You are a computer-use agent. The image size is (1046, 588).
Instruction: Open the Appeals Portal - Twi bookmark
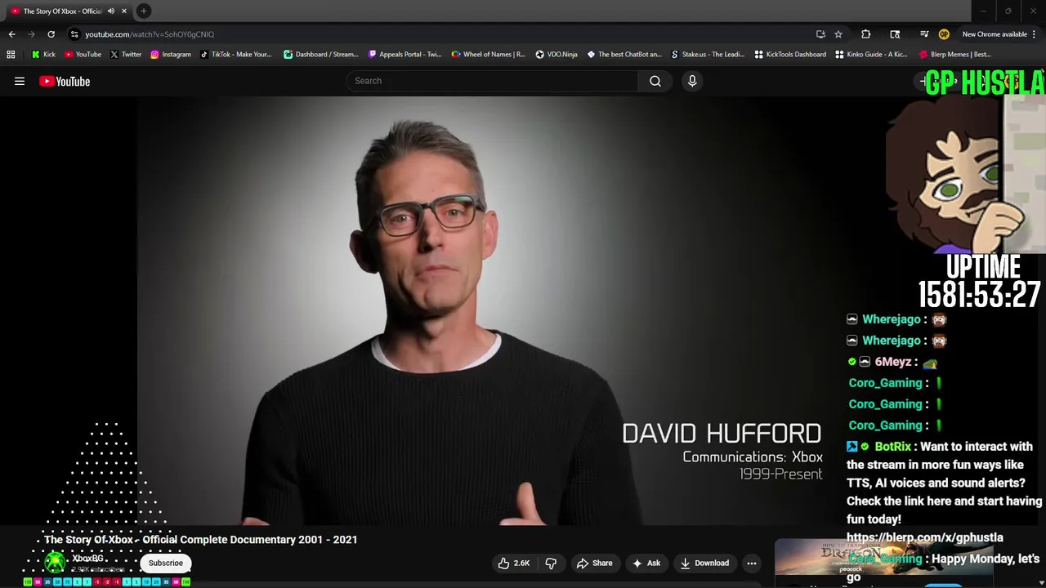tap(405, 55)
